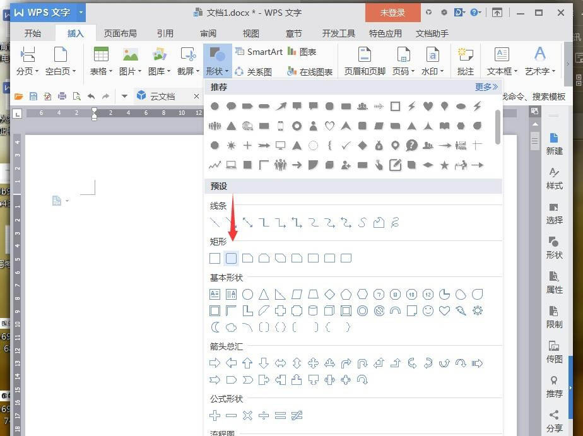
Task: Switch to the 页面布局 tab
Action: pos(120,33)
